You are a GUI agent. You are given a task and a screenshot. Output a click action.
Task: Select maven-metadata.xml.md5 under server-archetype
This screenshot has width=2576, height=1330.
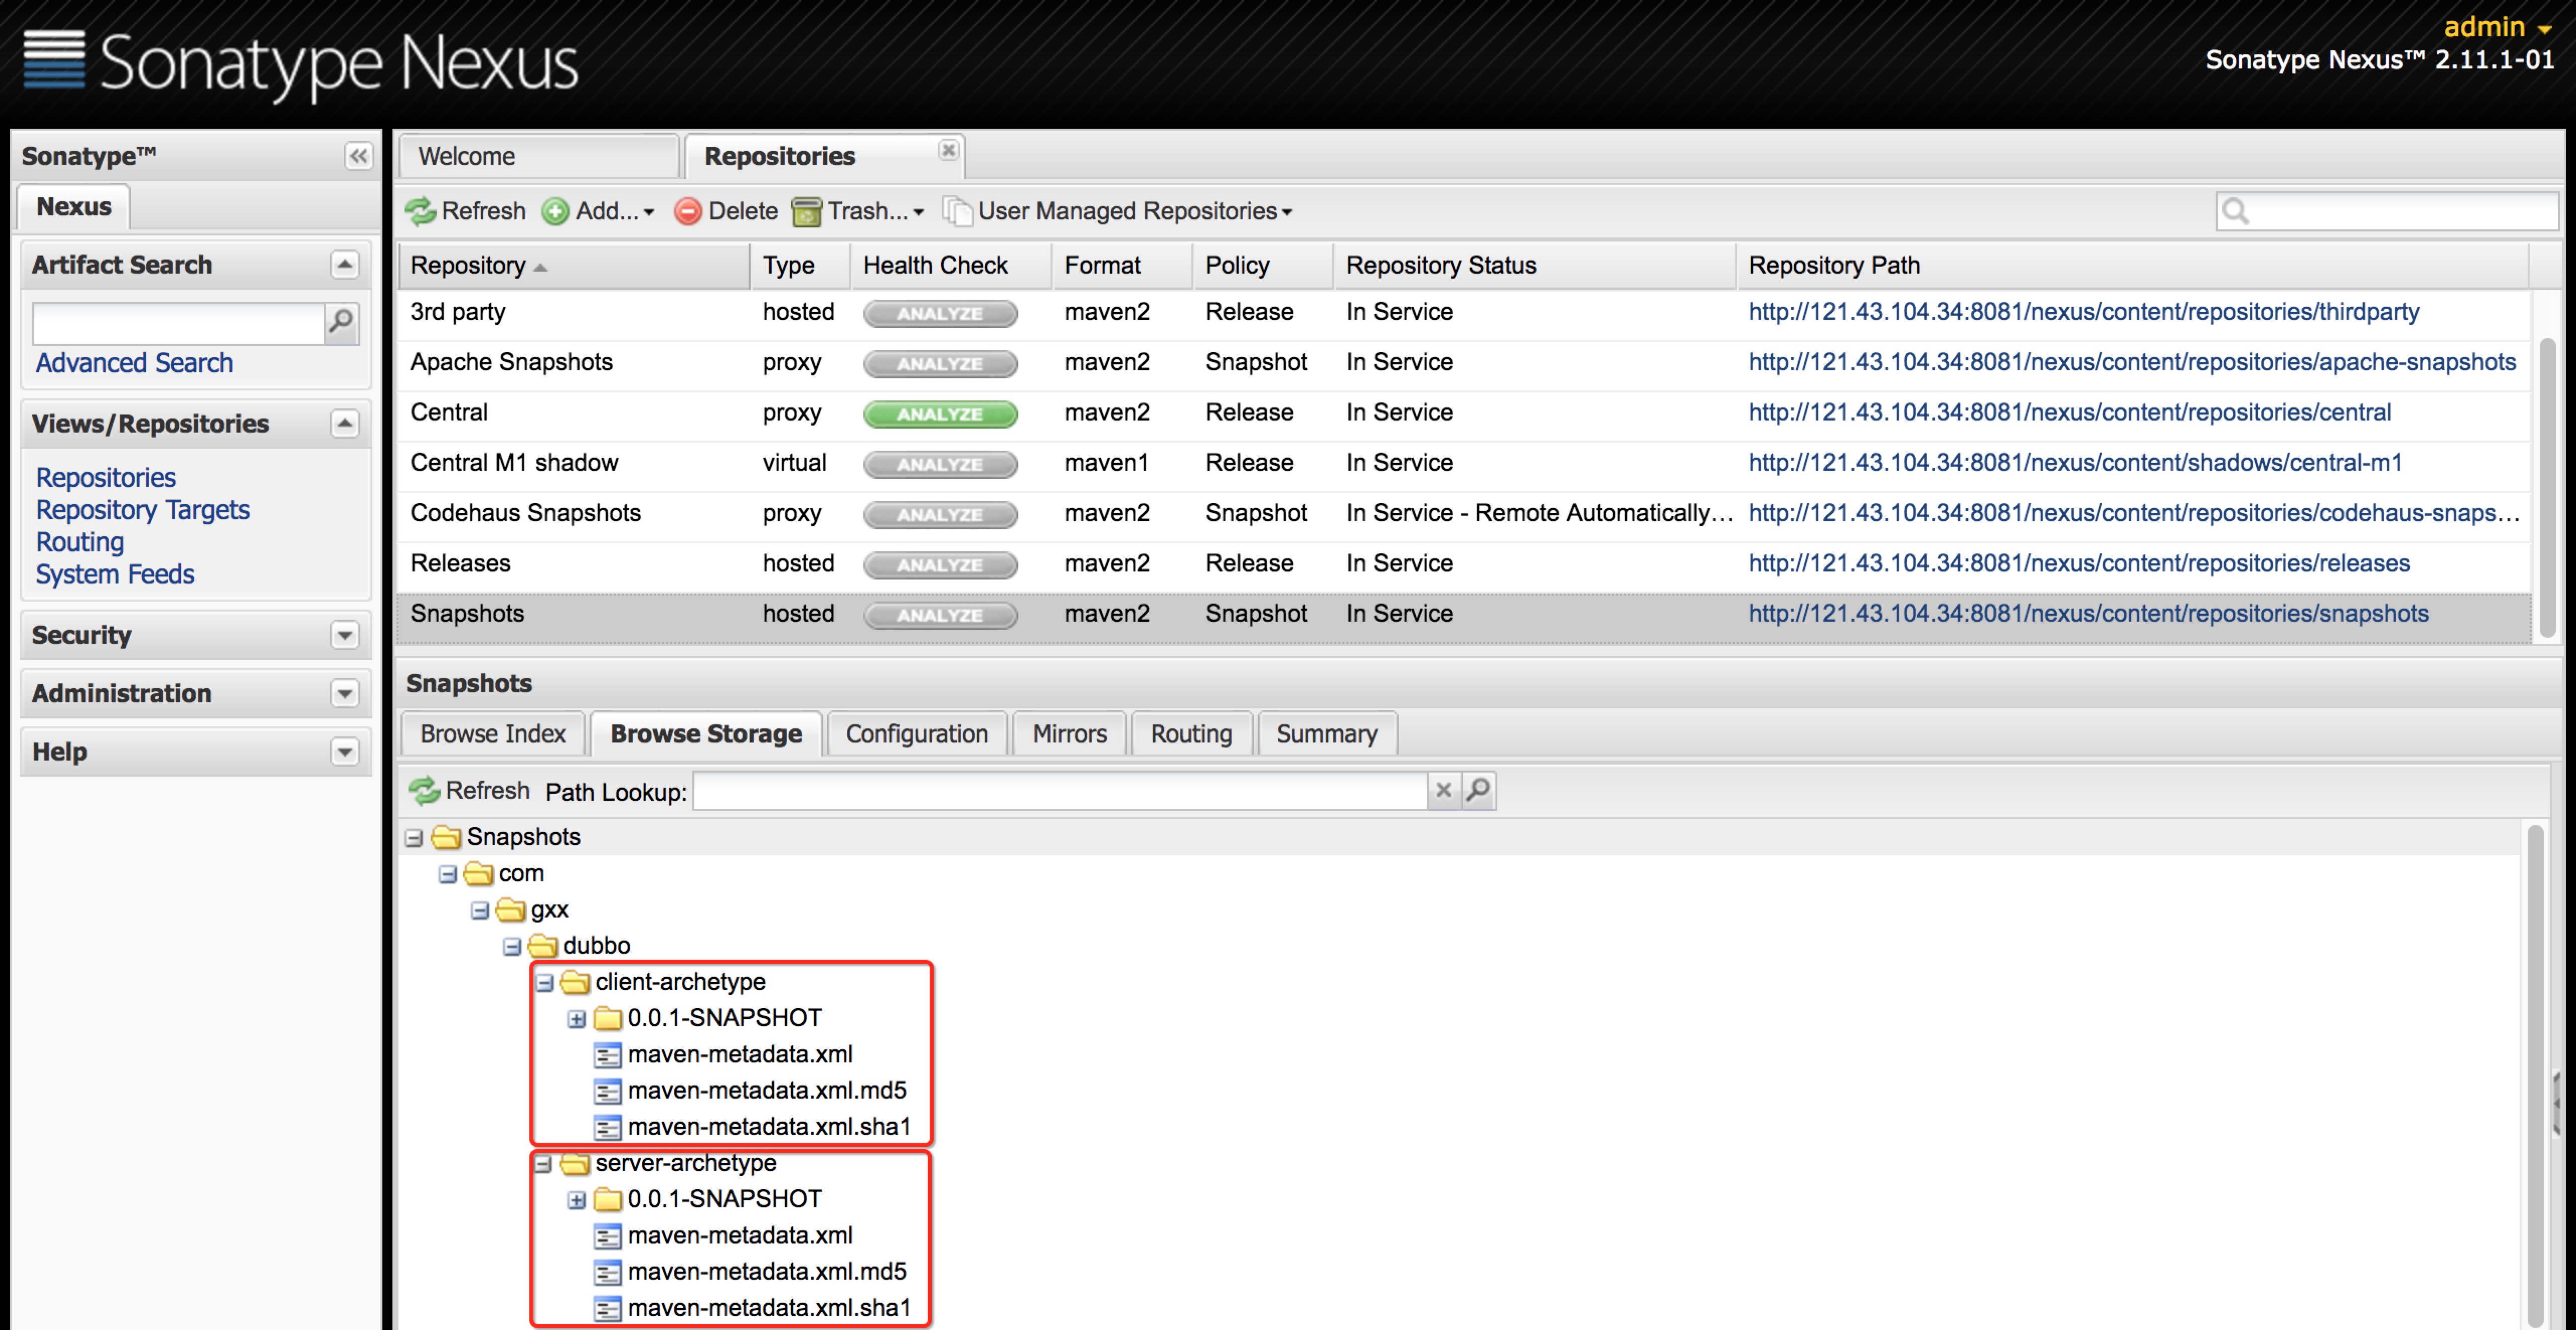pyautogui.click(x=766, y=1271)
